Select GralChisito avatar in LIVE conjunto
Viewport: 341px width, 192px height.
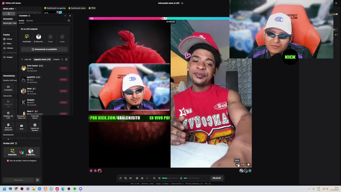coord(27,37)
